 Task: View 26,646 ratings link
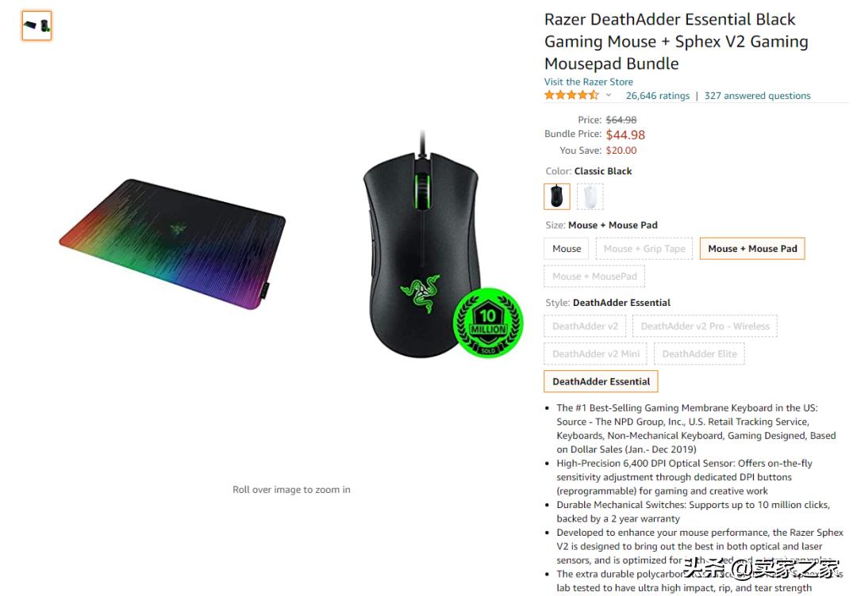click(x=658, y=96)
